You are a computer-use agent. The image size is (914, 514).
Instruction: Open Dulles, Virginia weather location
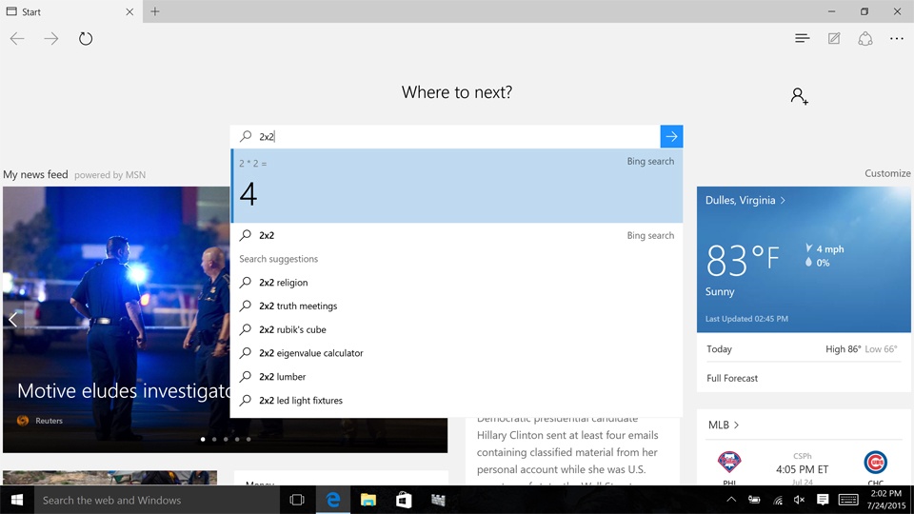pyautogui.click(x=745, y=200)
